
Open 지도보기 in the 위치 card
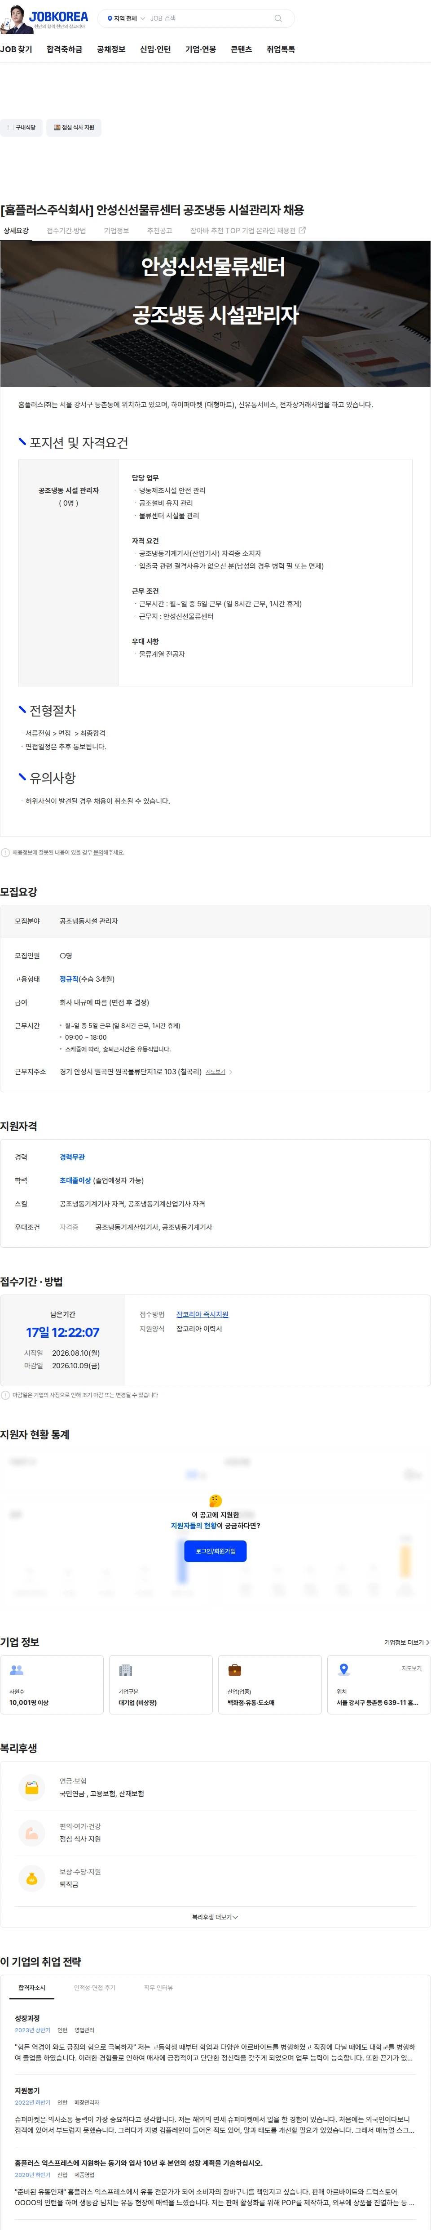(411, 1668)
